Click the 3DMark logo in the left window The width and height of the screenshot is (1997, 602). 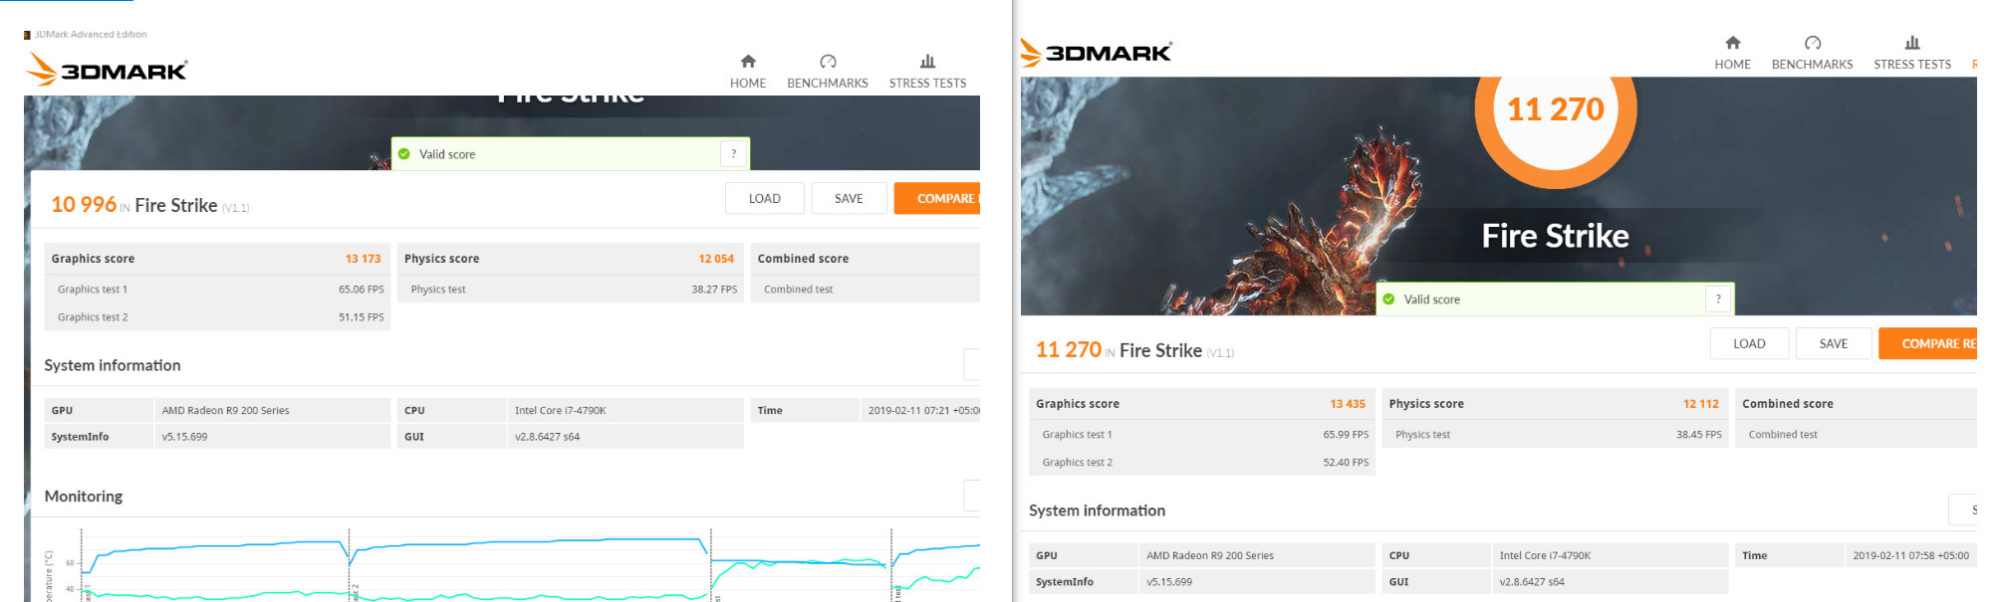pyautogui.click(x=107, y=70)
